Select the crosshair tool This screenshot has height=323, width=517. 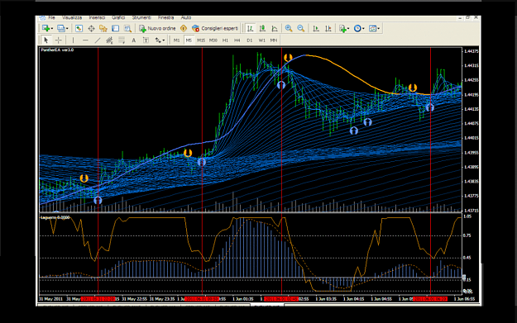pos(59,40)
